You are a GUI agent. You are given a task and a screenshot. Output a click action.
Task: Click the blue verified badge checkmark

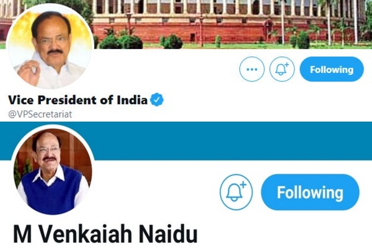pos(157,99)
